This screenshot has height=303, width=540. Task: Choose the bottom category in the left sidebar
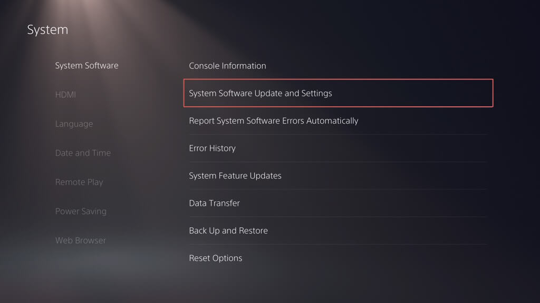(x=80, y=240)
